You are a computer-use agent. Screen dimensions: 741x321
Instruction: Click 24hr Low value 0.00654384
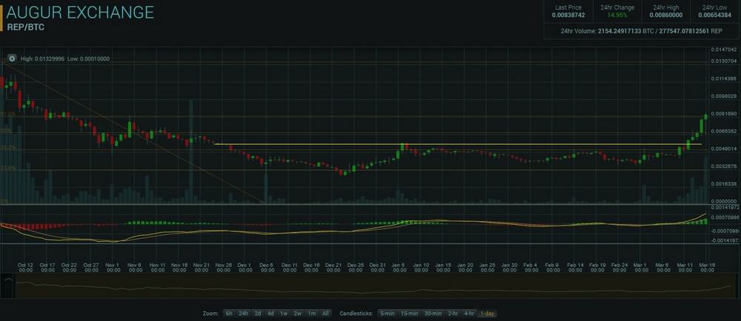(714, 15)
